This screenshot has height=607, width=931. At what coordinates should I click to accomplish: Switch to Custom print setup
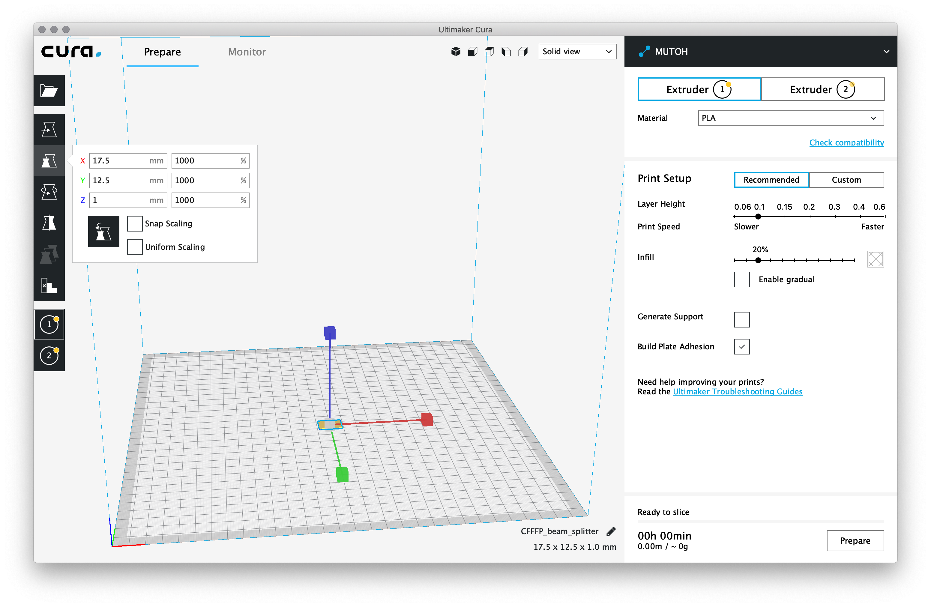(x=846, y=180)
